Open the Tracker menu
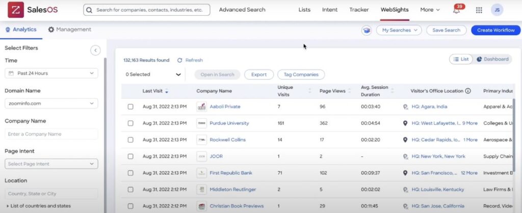 point(359,10)
